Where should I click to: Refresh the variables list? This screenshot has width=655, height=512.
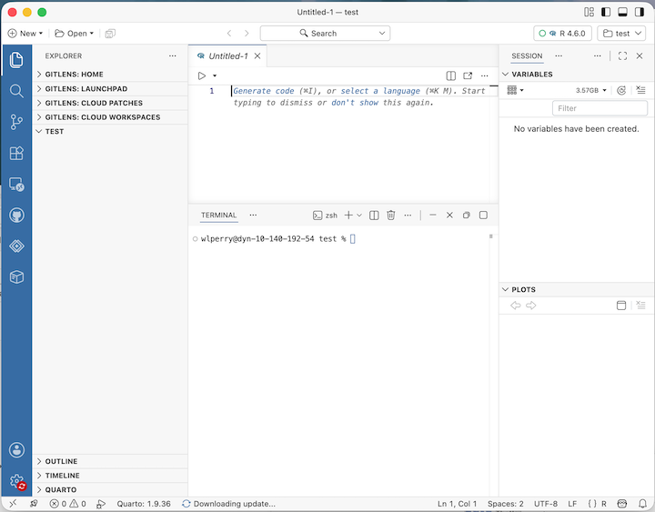point(621,90)
